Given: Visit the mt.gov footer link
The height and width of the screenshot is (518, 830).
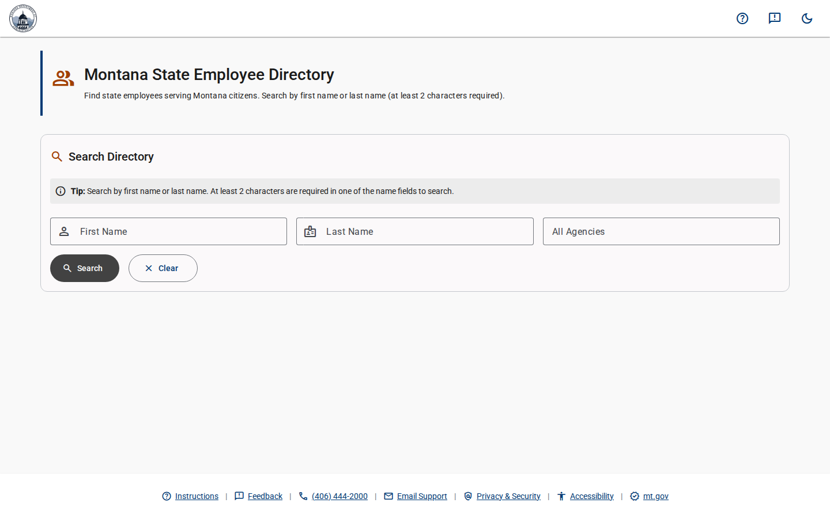Looking at the screenshot, I should click(x=656, y=496).
